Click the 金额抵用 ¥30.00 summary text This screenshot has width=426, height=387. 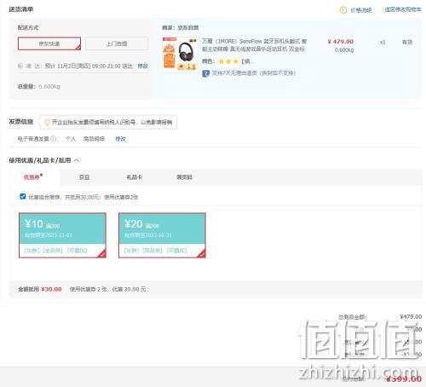[40, 289]
